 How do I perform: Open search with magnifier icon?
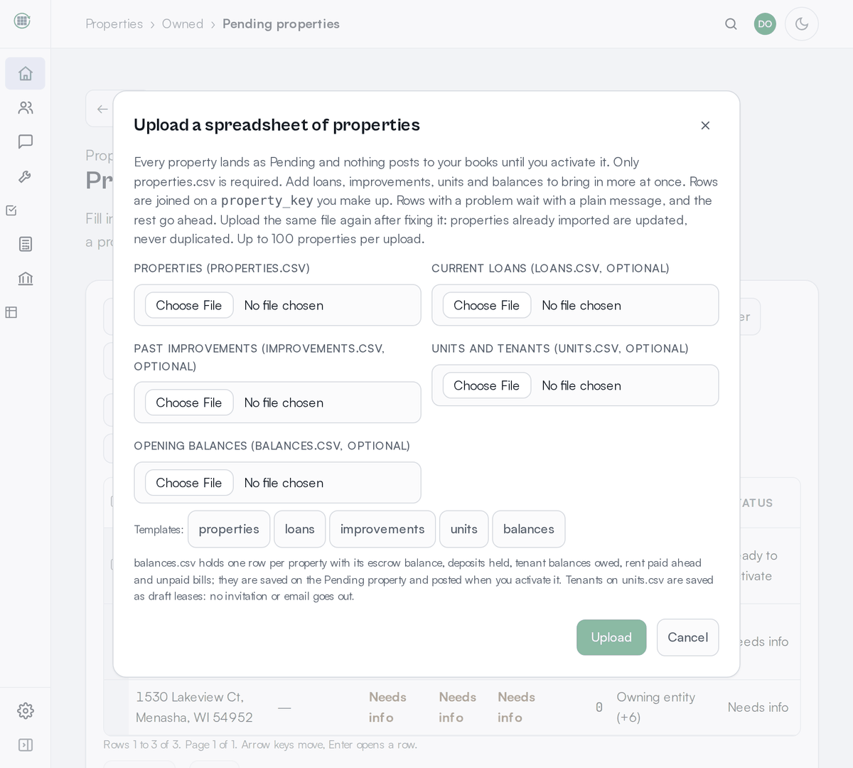[x=731, y=23]
